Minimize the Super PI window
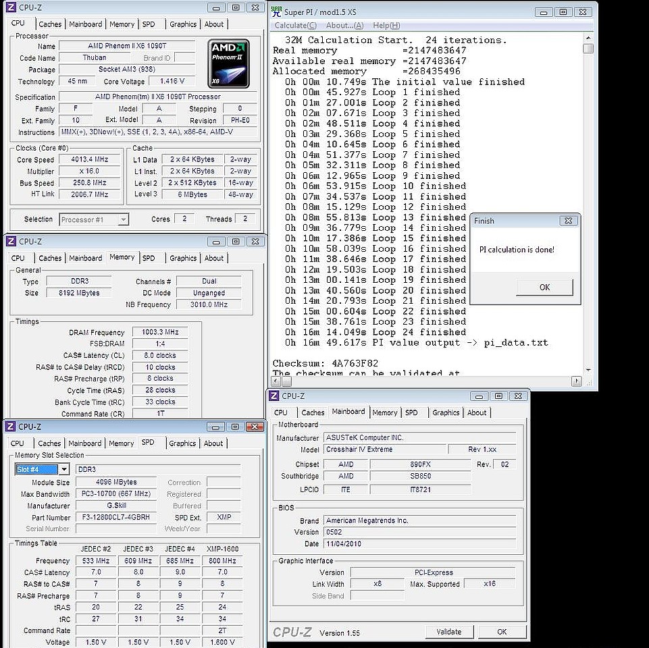This screenshot has width=649, height=648. click(x=544, y=12)
